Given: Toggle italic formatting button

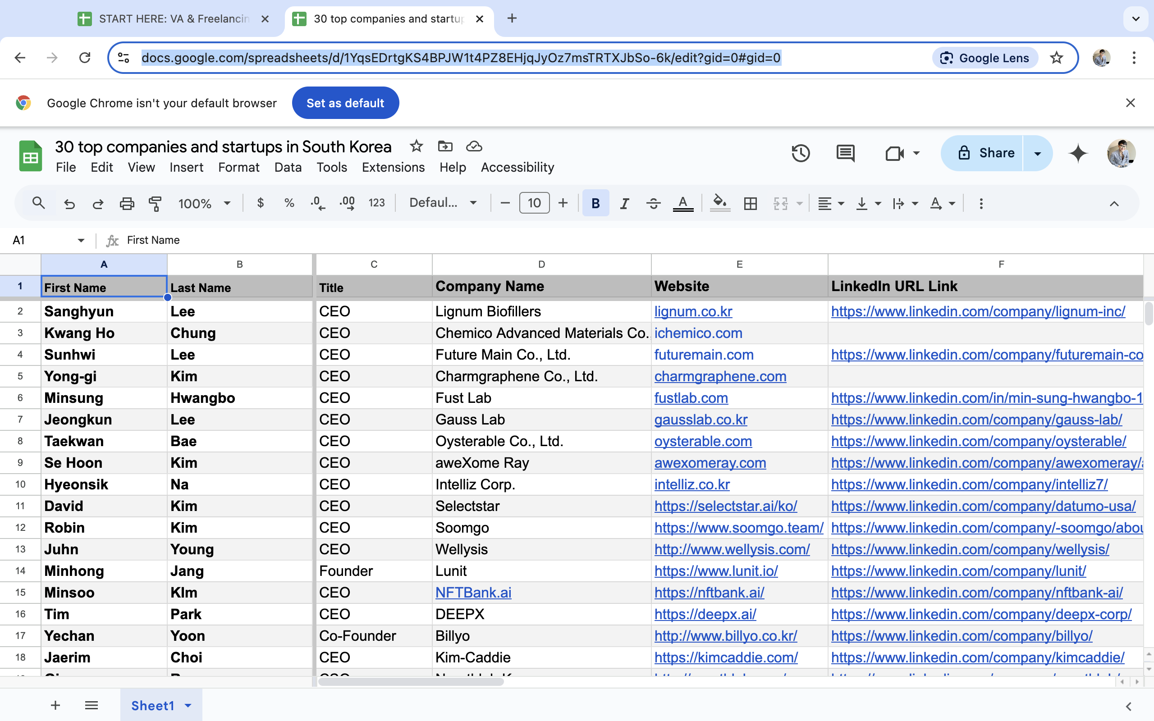Looking at the screenshot, I should click(x=624, y=204).
